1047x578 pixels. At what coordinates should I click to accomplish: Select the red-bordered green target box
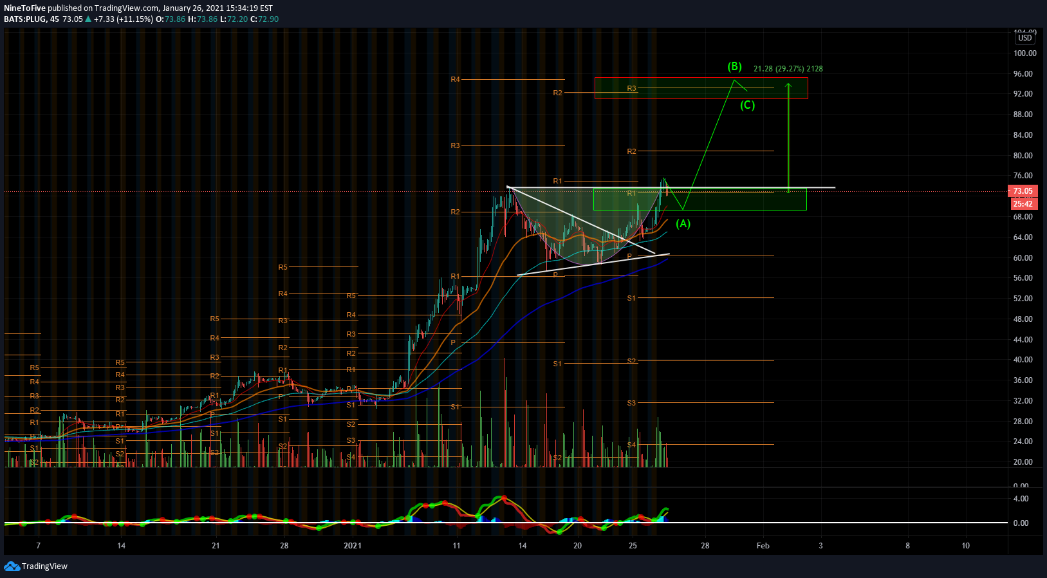point(701,88)
